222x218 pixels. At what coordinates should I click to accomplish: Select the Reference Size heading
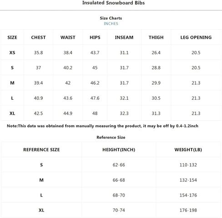click(111, 137)
